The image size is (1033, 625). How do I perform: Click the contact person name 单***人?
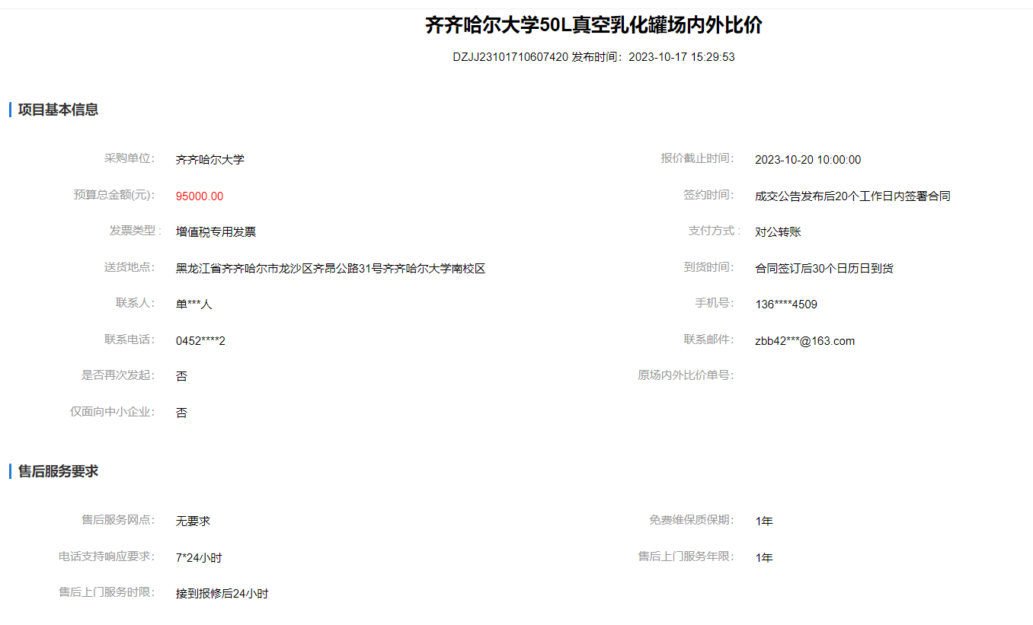tap(193, 305)
